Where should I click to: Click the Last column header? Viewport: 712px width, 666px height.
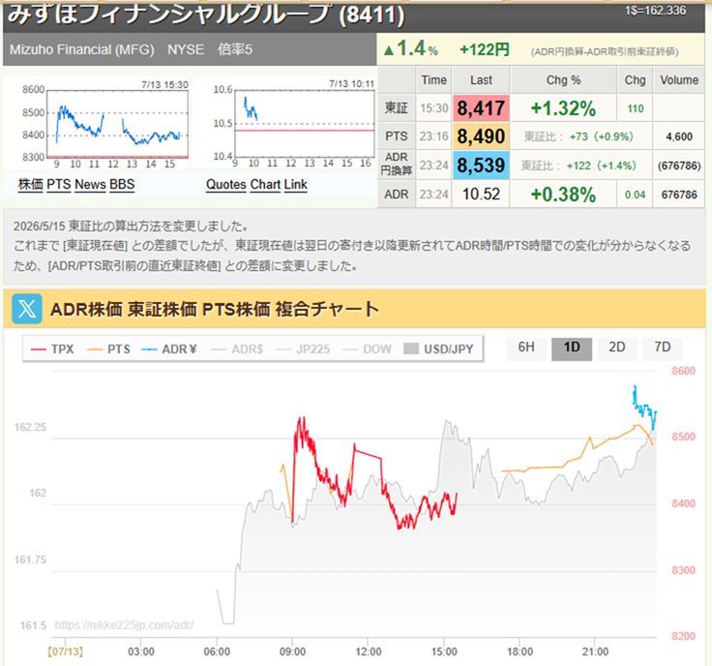click(x=481, y=80)
